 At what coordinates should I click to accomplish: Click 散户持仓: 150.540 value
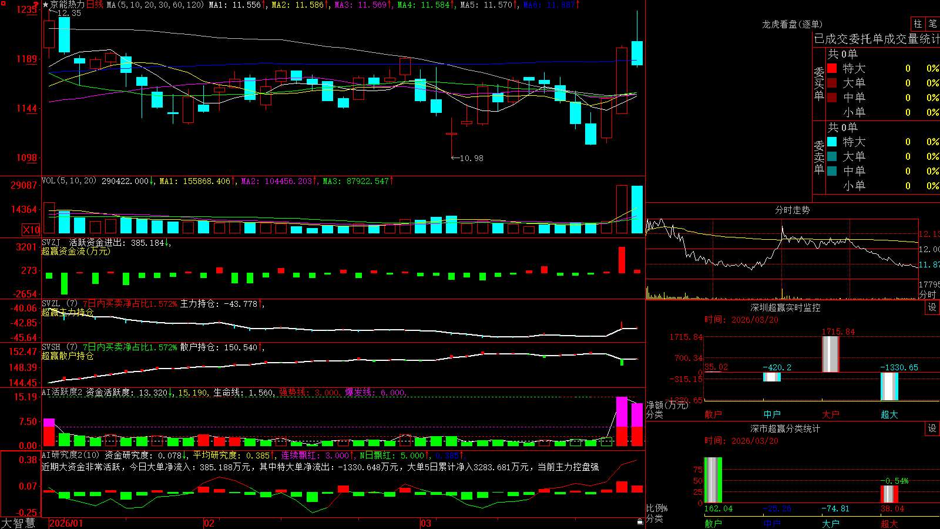[x=222, y=347]
